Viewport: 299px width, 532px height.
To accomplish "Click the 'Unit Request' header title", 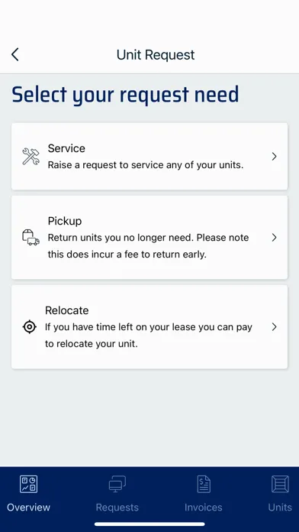I will pyautogui.click(x=156, y=54).
